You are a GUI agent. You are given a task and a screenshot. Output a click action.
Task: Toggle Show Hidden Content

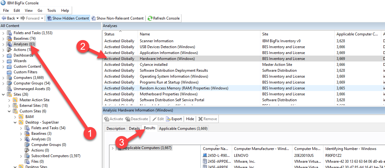68,18
